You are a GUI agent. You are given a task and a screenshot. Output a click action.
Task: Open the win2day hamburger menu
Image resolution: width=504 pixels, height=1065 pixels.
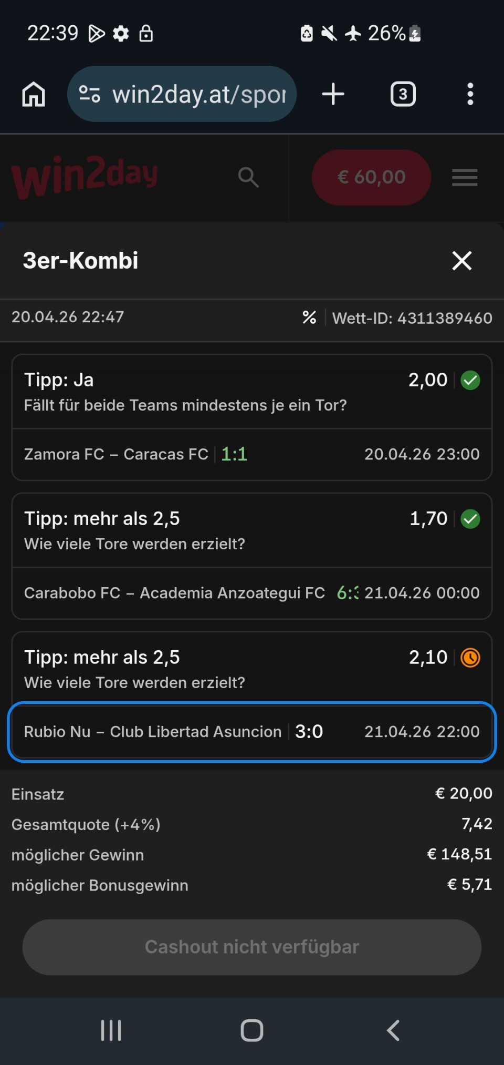coord(465,178)
